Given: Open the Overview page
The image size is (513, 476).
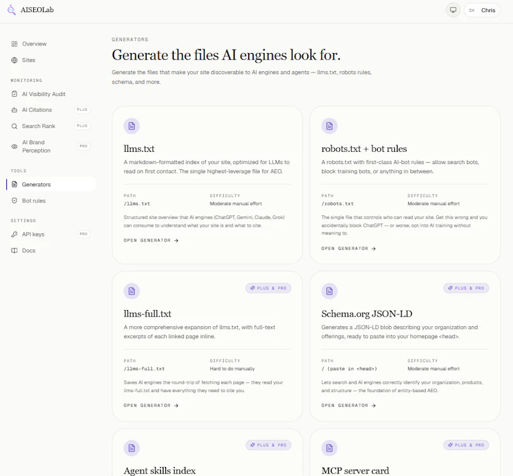Looking at the screenshot, I should click(51, 44).
